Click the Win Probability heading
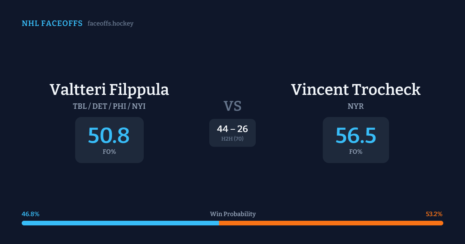The image size is (465, 244). pos(233,214)
